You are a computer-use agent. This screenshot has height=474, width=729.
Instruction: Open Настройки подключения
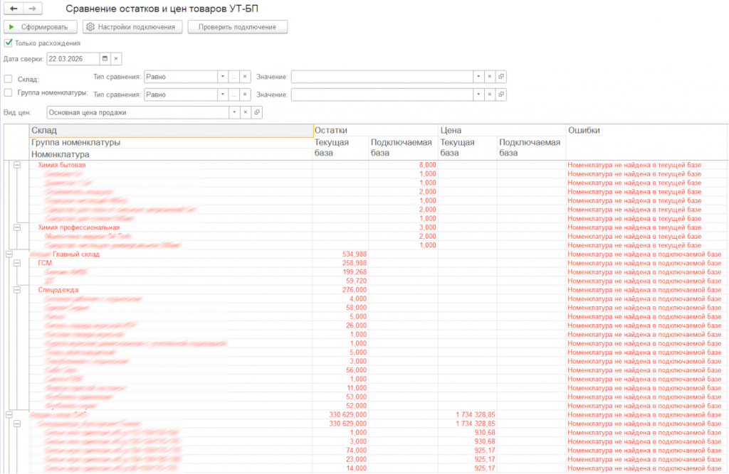point(132,27)
